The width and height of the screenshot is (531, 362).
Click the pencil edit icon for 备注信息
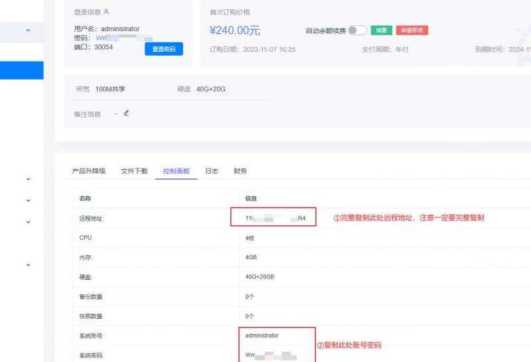(126, 113)
